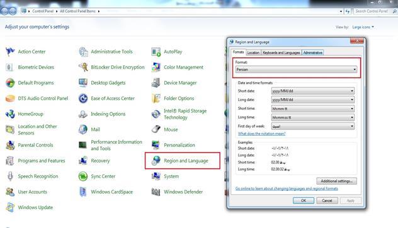
Task: Open the Action Center flag icon
Action: pos(10,52)
